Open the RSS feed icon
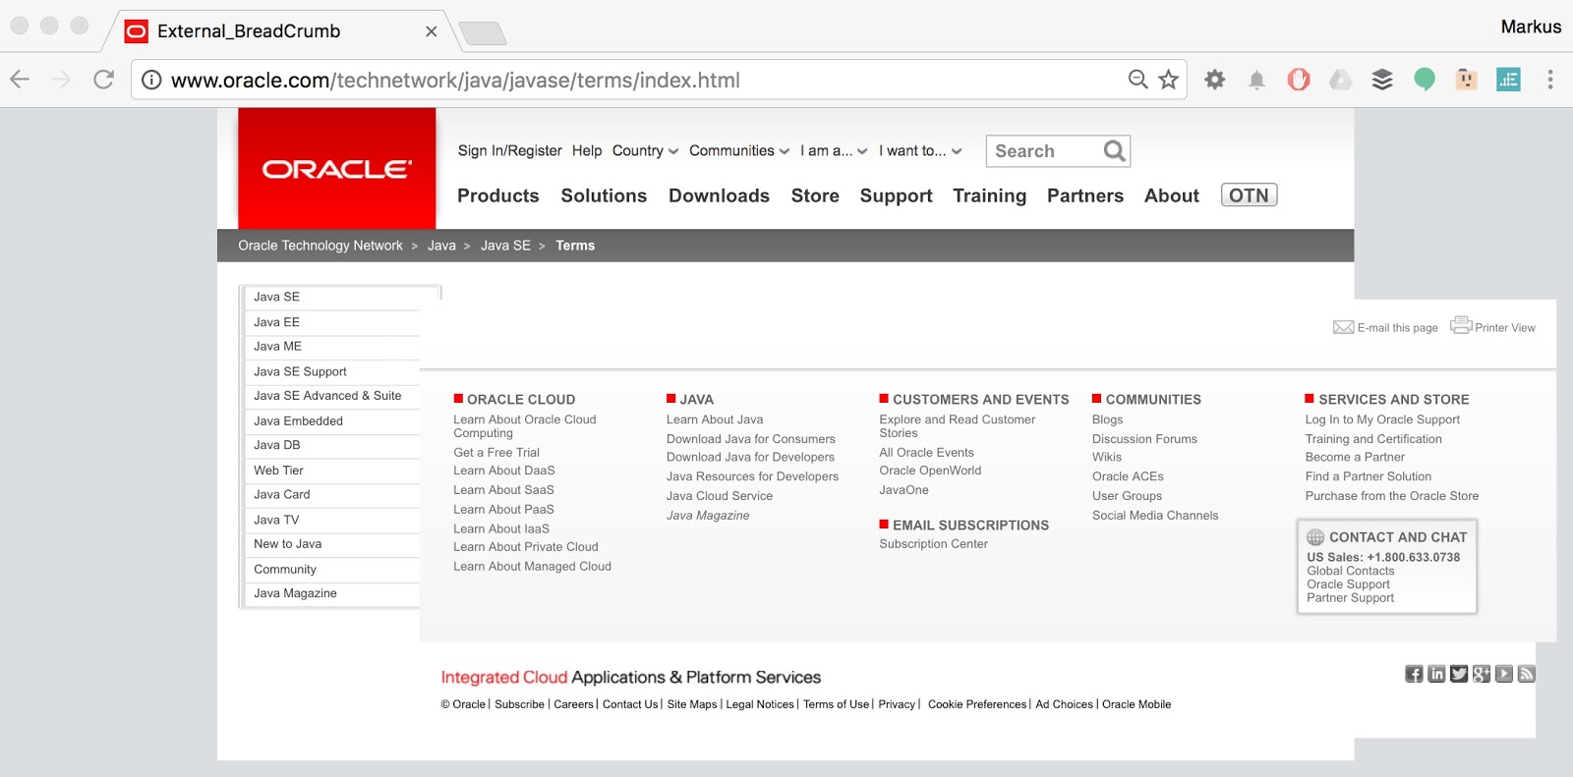Viewport: 1573px width, 777px height. [x=1526, y=674]
